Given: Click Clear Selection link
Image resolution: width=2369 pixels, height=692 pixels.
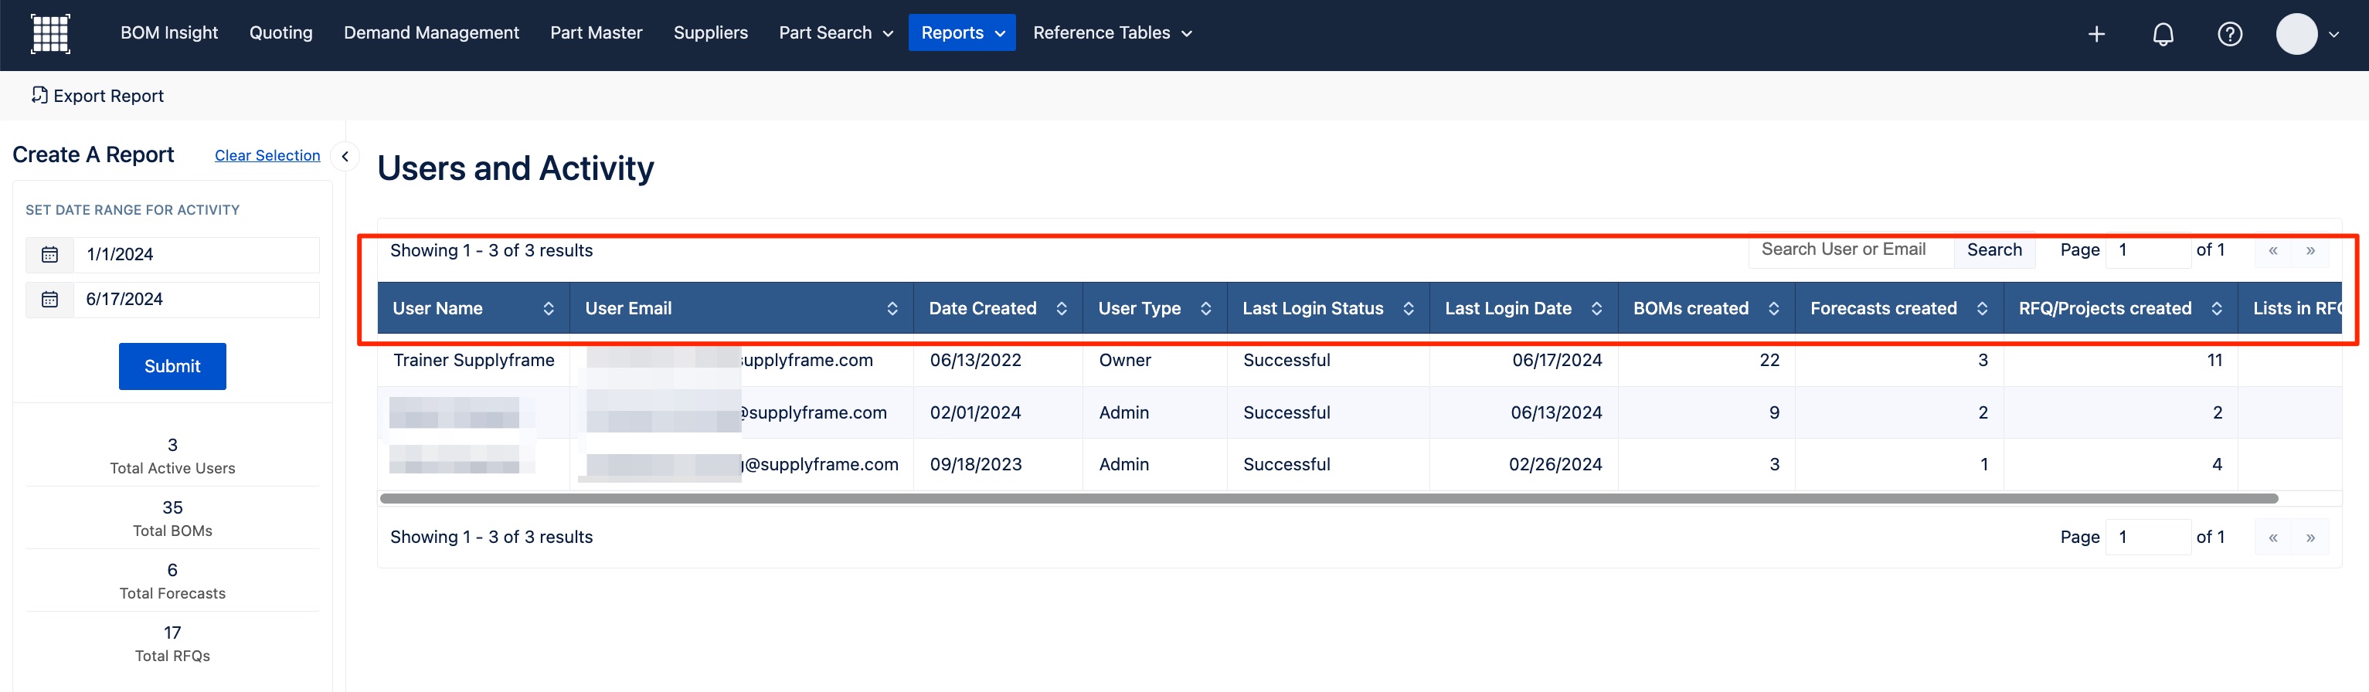Looking at the screenshot, I should click(267, 156).
